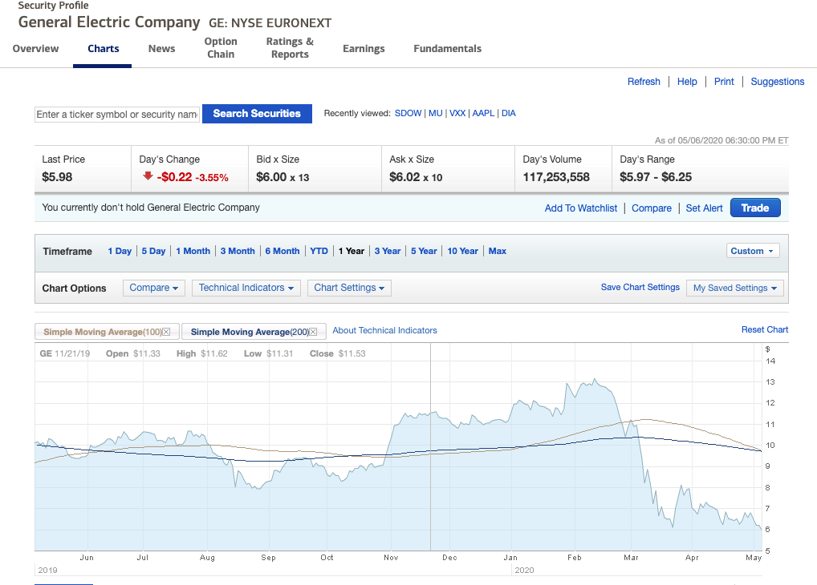The height and width of the screenshot is (585, 817).
Task: Select the 5 Year timeframe
Action: 424,250
